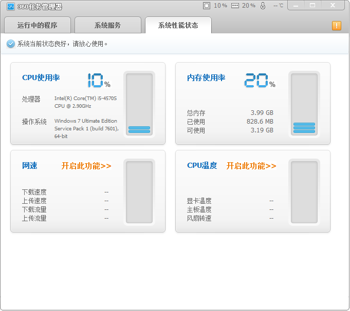Click the blue checkmark status icon
The image size is (350, 311).
11,44
